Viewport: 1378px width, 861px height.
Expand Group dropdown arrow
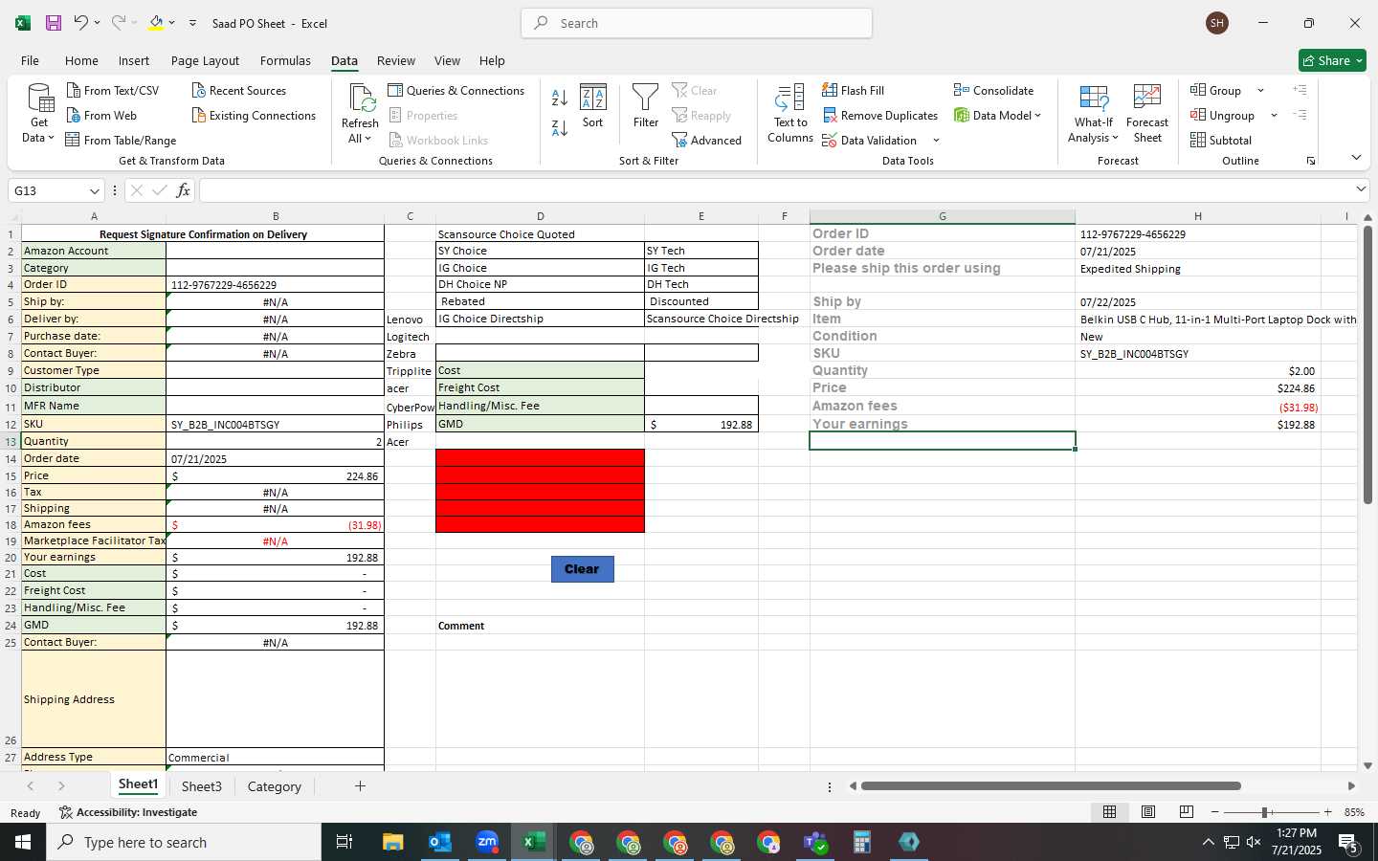[x=1260, y=90]
